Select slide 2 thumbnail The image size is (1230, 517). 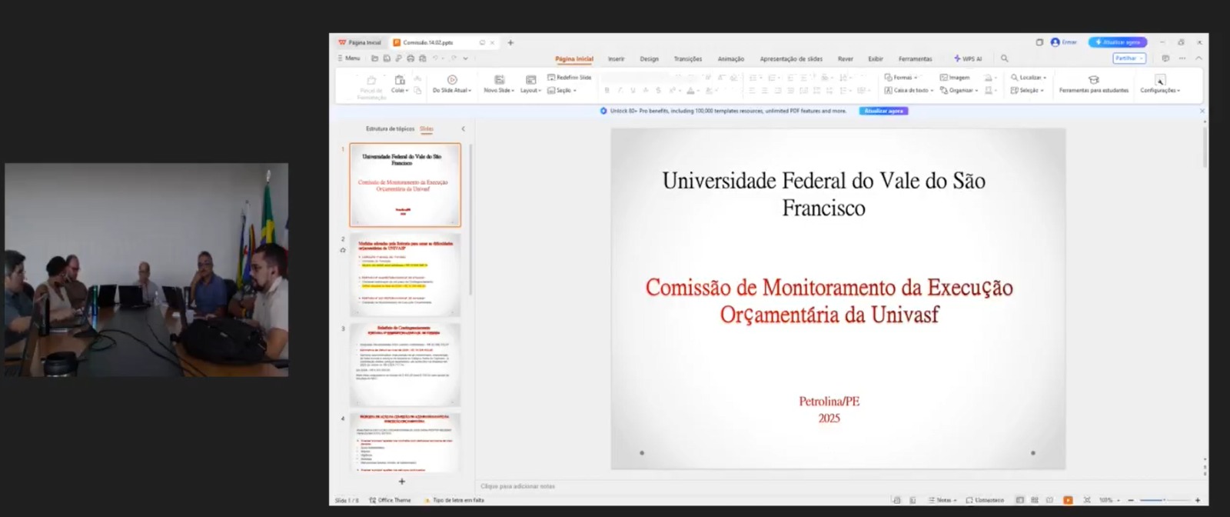coord(405,275)
